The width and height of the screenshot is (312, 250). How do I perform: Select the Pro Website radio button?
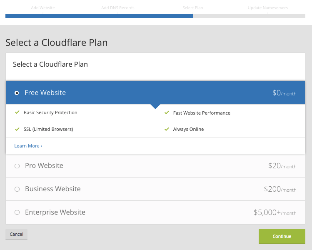pyautogui.click(x=17, y=166)
